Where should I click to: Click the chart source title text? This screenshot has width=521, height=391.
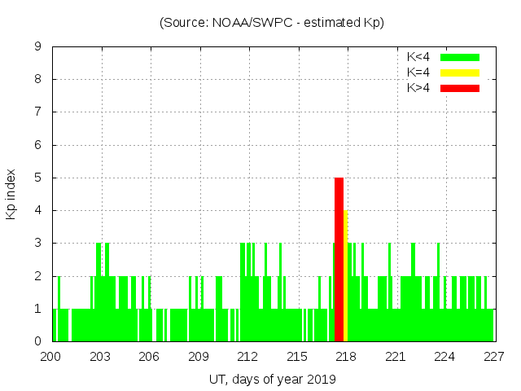coord(271,23)
